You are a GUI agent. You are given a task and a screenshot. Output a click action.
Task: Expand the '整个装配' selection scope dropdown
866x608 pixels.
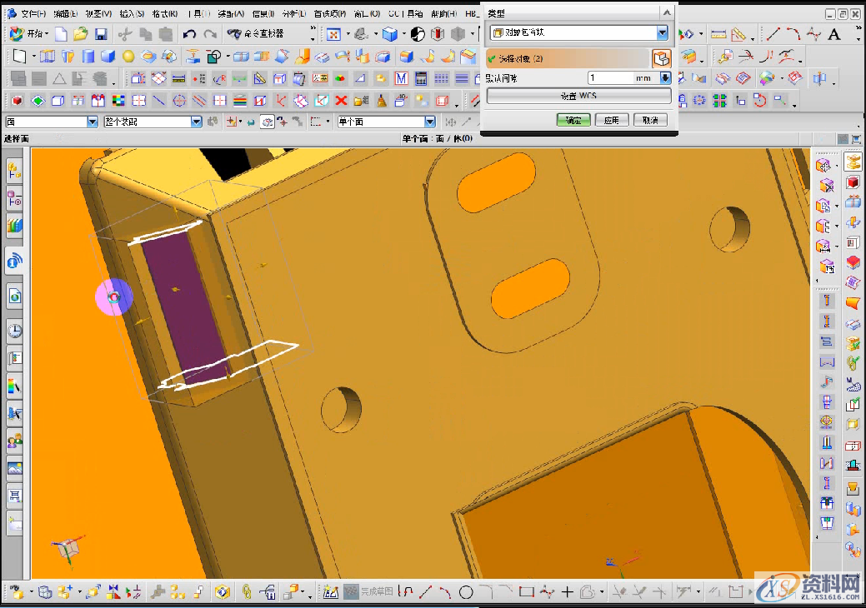click(197, 122)
